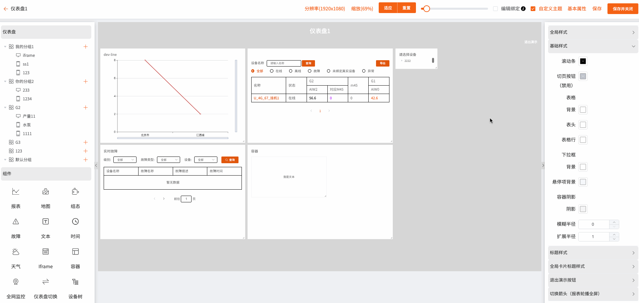Screen dimensions: 639x303
Task: Click the 保存并关闭 button
Action: tap(623, 9)
